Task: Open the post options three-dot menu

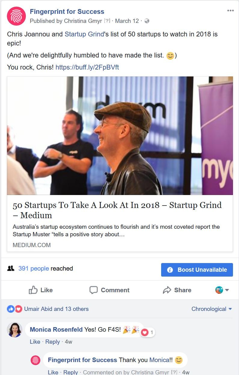Action: click(230, 11)
